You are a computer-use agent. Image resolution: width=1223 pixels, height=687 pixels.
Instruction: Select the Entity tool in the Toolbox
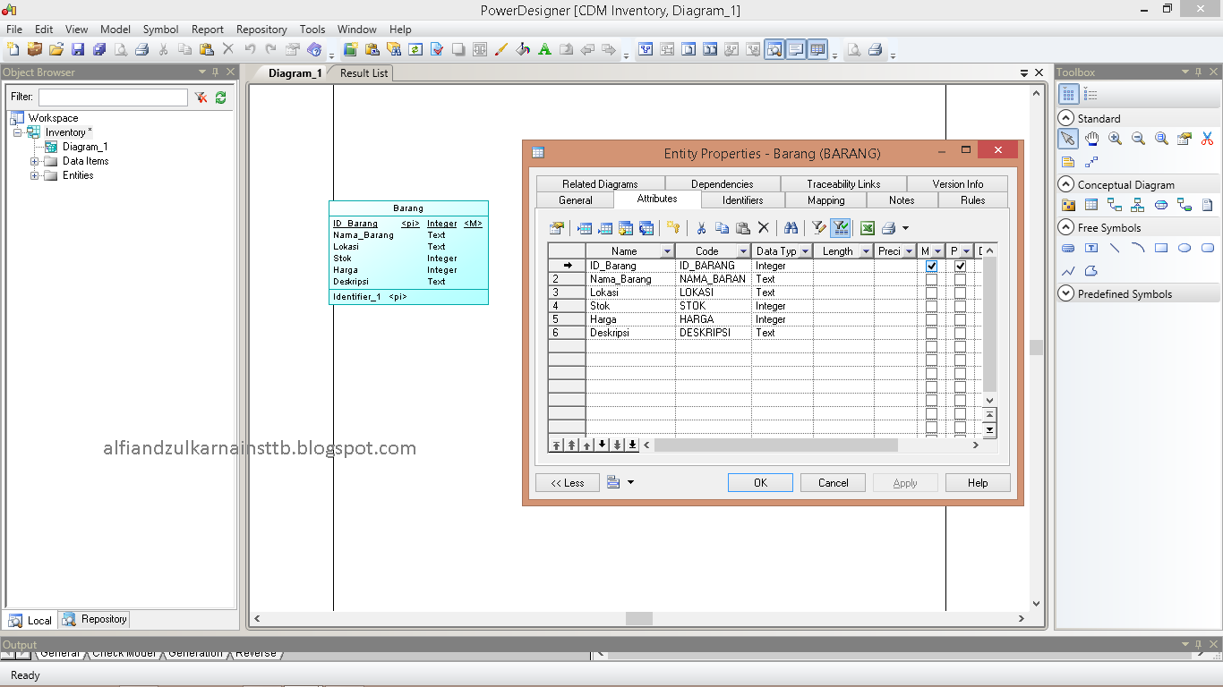tap(1091, 204)
